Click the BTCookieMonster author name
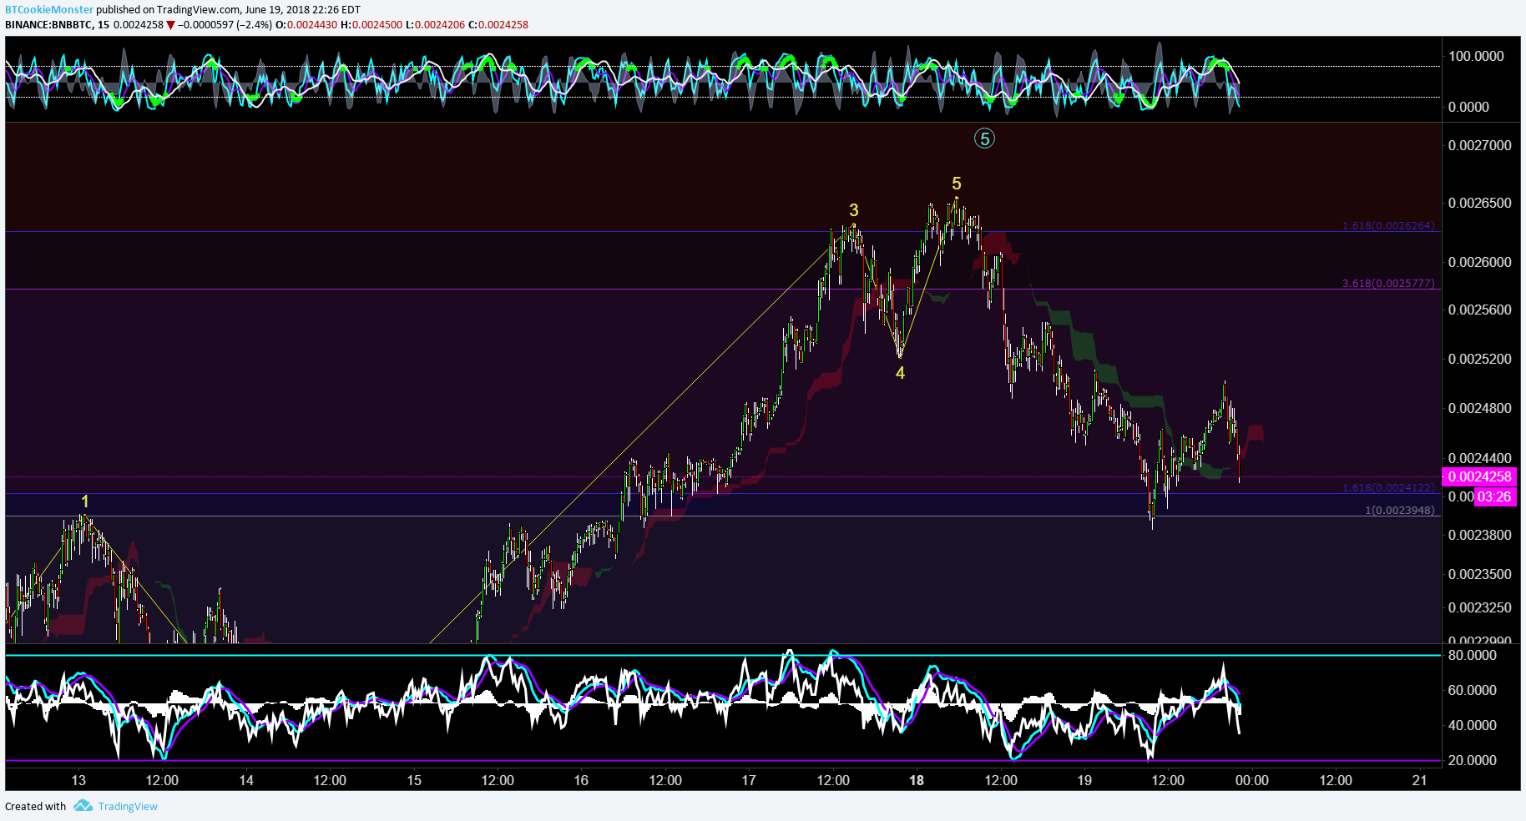The height and width of the screenshot is (821, 1526). click(49, 10)
